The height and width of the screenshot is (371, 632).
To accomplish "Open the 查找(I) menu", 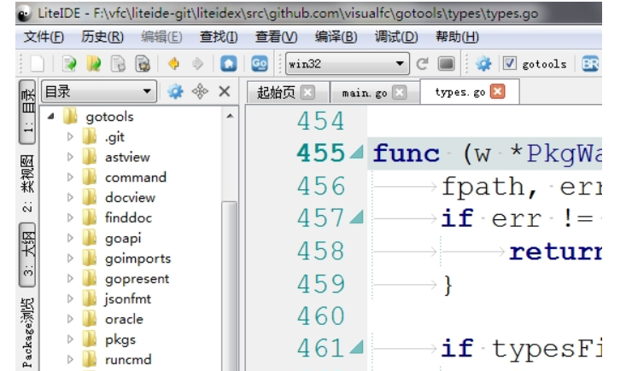I will (219, 37).
